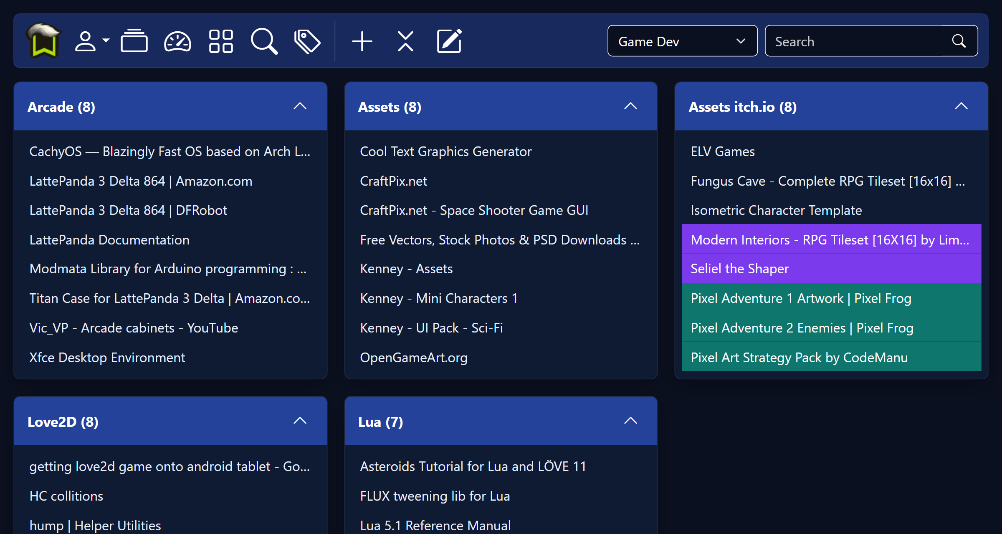Image resolution: width=1002 pixels, height=534 pixels.
Task: Open Kenney - Assets bookmark
Action: pos(406,269)
